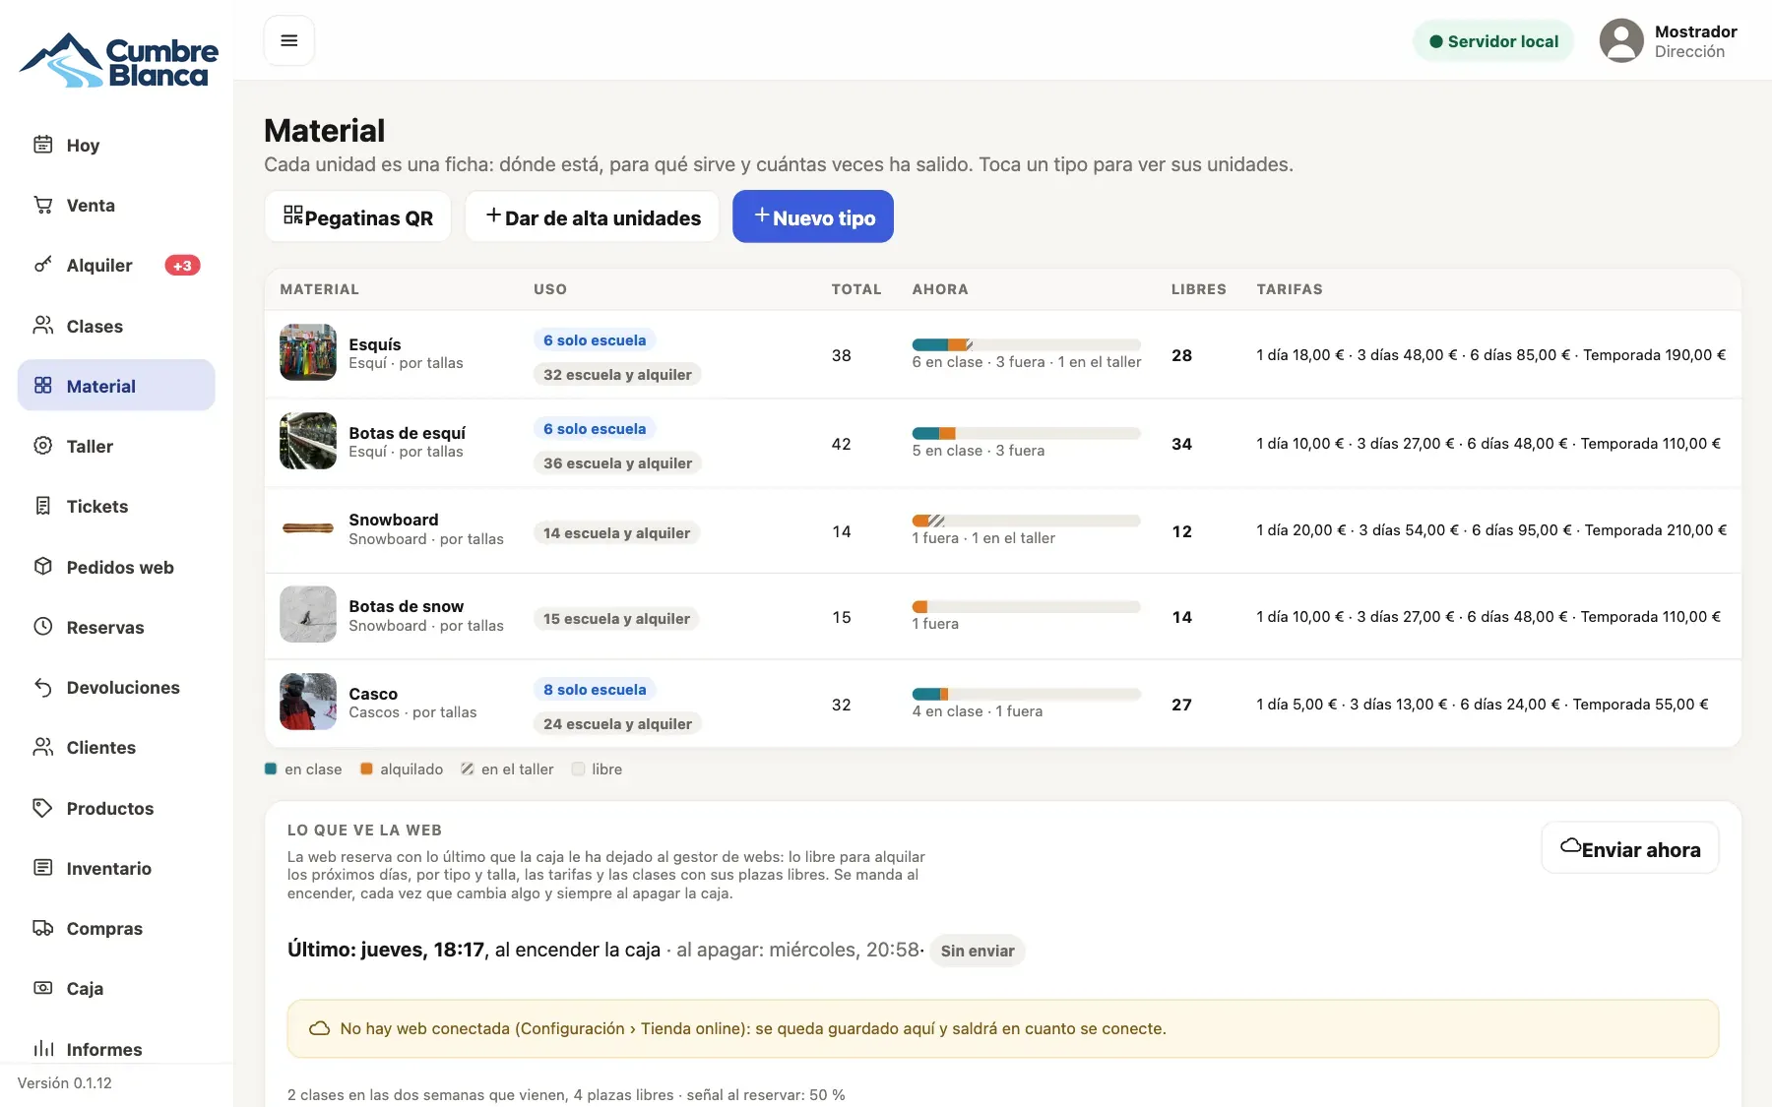Click the Pegatinas QR button
The image size is (1772, 1107).
(357, 216)
